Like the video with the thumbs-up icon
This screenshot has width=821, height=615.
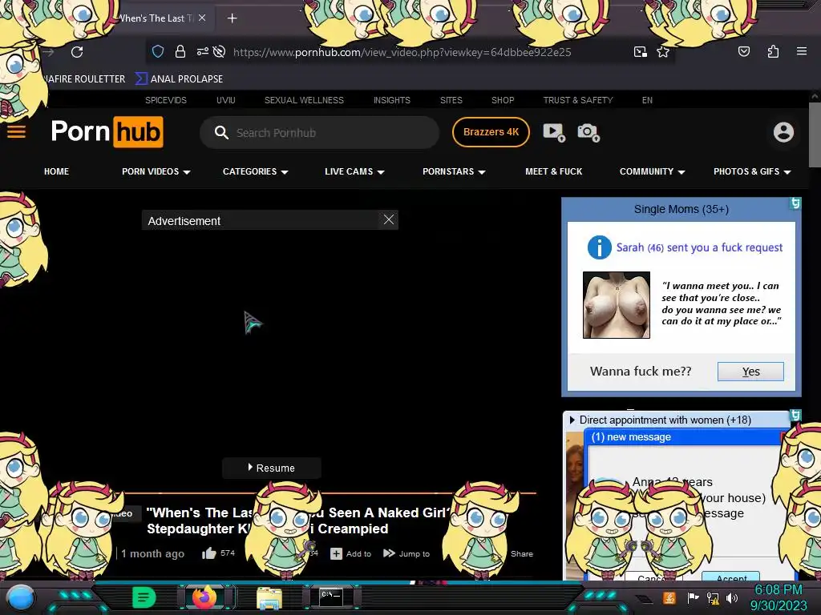tap(209, 553)
